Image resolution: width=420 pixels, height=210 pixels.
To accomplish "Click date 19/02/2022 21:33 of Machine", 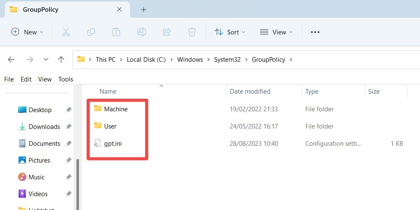I will pos(254,109).
